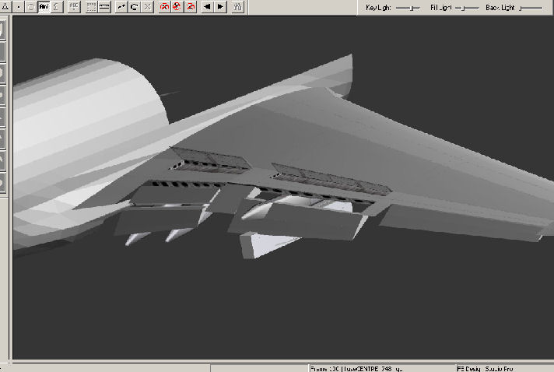This screenshot has height=372, width=554.
Task: Click the triangle polygon tool icon
Action: (5, 7)
